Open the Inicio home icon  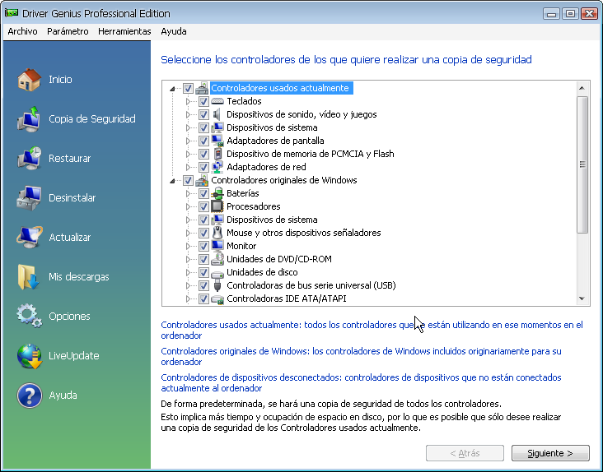click(x=29, y=80)
